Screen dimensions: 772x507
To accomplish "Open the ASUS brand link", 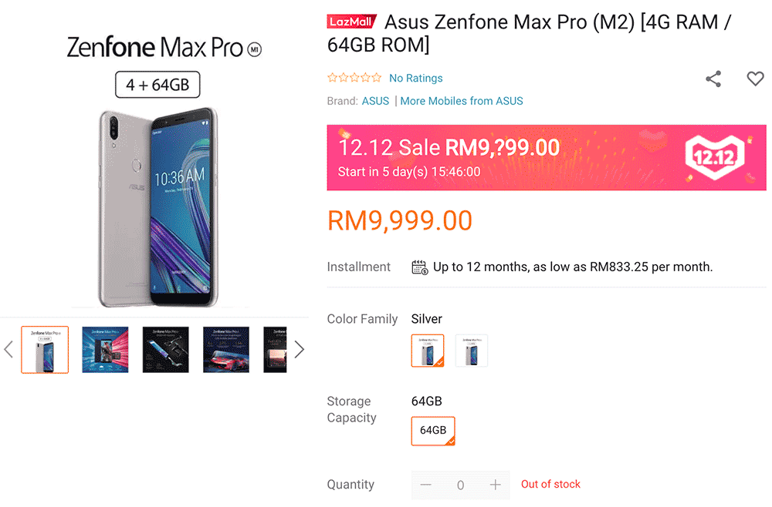I will coord(375,101).
